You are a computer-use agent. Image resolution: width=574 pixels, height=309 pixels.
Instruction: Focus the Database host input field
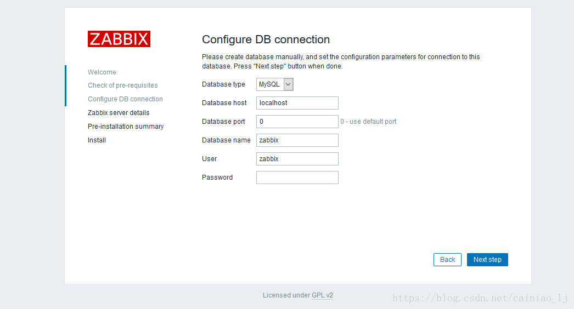[x=297, y=103]
